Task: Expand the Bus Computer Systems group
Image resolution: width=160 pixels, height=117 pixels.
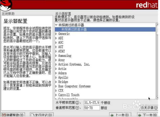Action: tap(56, 86)
